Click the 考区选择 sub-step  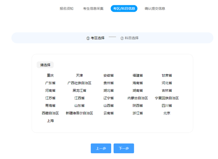[x=95, y=38]
